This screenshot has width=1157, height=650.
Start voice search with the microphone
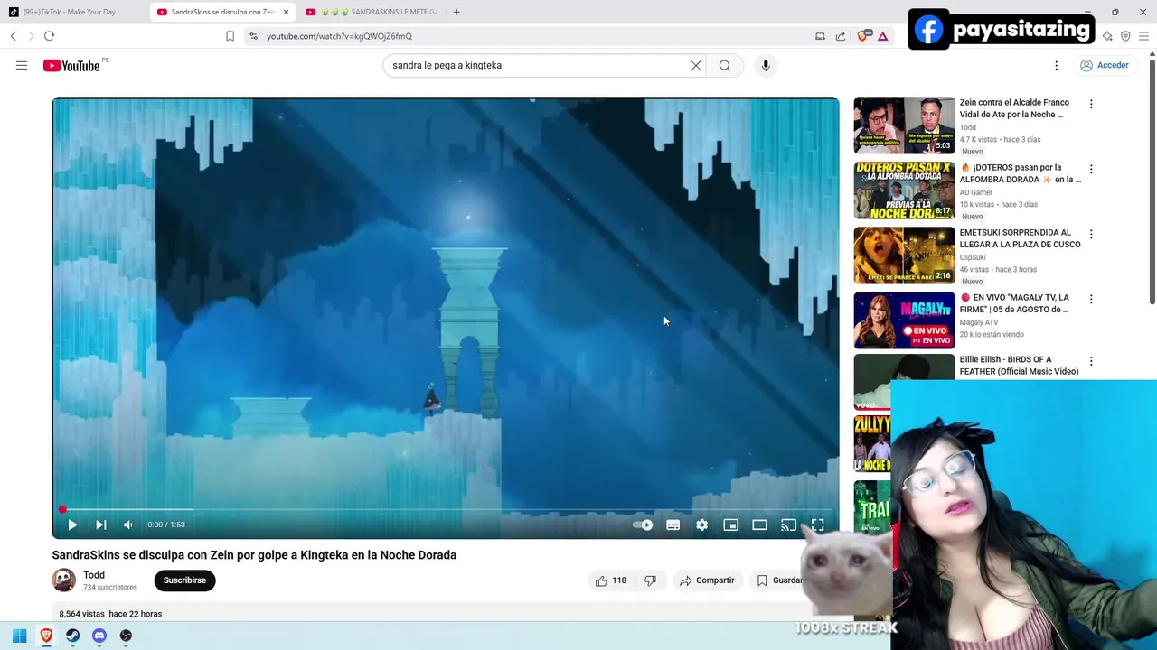[x=766, y=65]
